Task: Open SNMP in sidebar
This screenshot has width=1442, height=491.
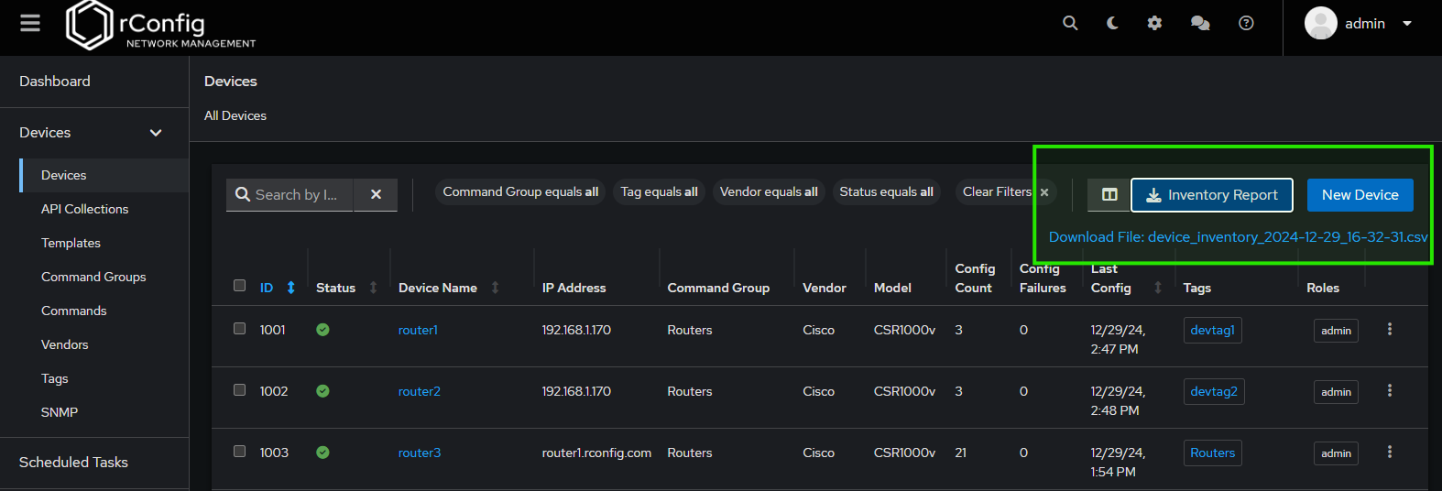Action: (59, 412)
